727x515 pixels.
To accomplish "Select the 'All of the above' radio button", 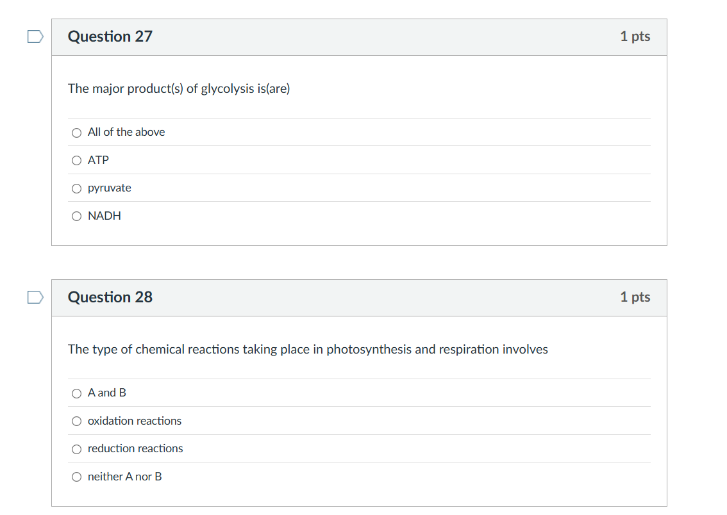I will [x=76, y=133].
